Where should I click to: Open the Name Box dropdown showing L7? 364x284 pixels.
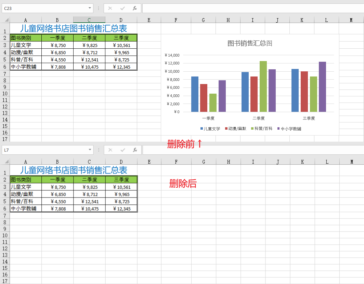click(x=90, y=150)
